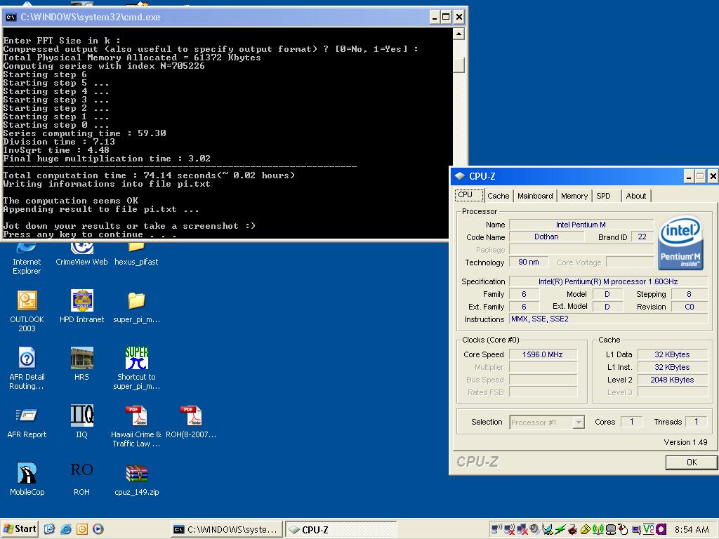Click the Stepping value 8
Screen dimensions: 719x539
coord(690,294)
